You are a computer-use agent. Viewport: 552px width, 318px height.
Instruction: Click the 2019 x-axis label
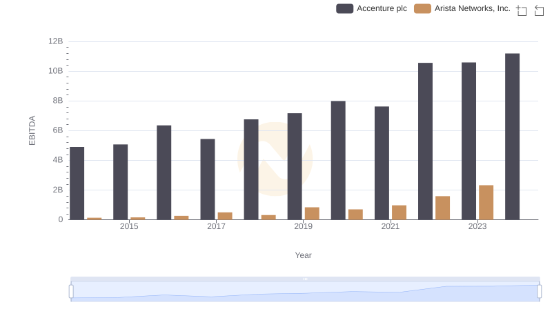(x=303, y=226)
